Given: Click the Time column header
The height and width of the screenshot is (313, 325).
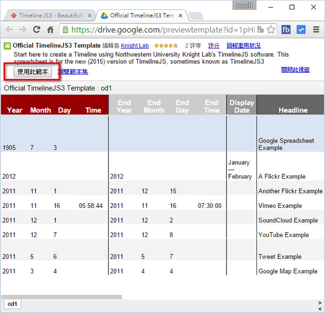Looking at the screenshot, I should [93, 110].
